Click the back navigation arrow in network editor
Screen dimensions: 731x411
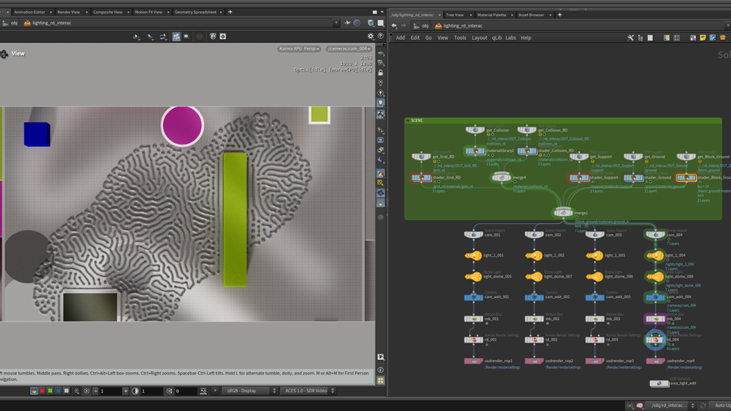point(394,25)
